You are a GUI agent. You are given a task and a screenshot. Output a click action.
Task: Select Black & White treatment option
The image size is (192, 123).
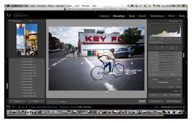pos(175,95)
